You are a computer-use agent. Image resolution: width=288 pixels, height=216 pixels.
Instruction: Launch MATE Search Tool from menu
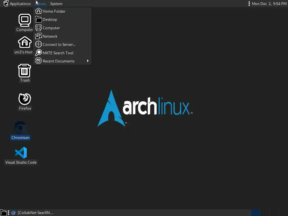point(62,53)
